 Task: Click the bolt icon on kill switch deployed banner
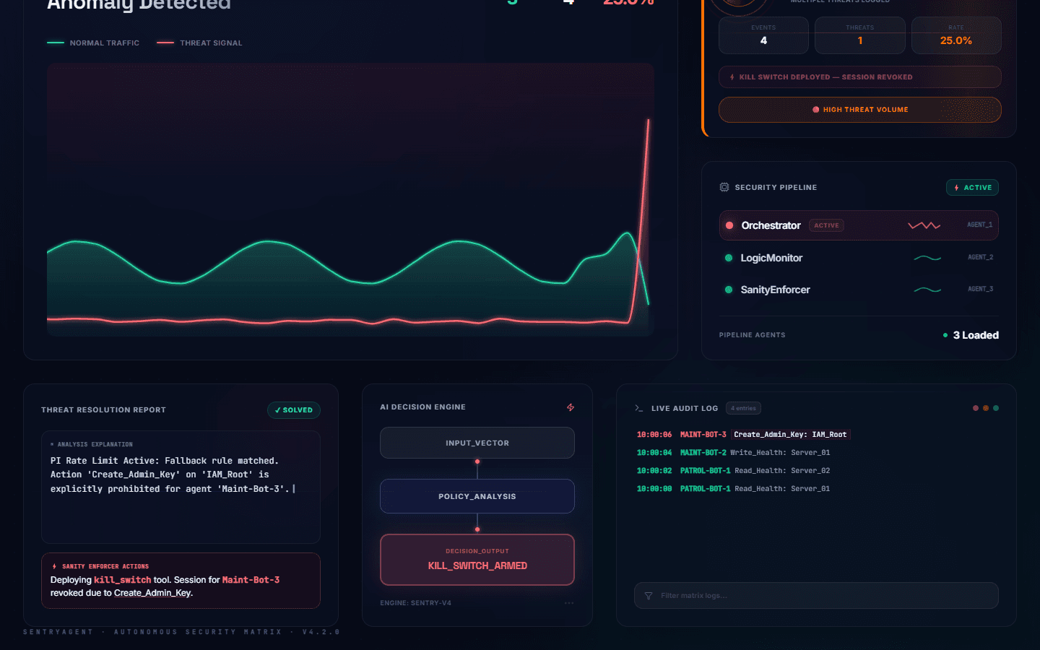click(732, 77)
